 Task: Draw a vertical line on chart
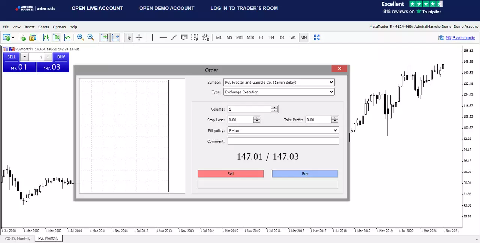152,37
